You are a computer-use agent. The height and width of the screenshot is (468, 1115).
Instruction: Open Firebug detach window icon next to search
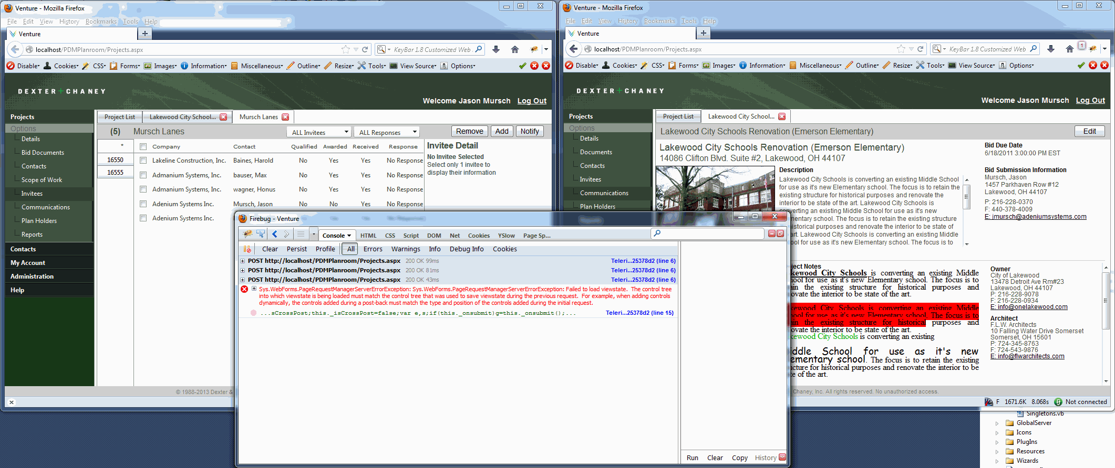pyautogui.click(x=780, y=233)
